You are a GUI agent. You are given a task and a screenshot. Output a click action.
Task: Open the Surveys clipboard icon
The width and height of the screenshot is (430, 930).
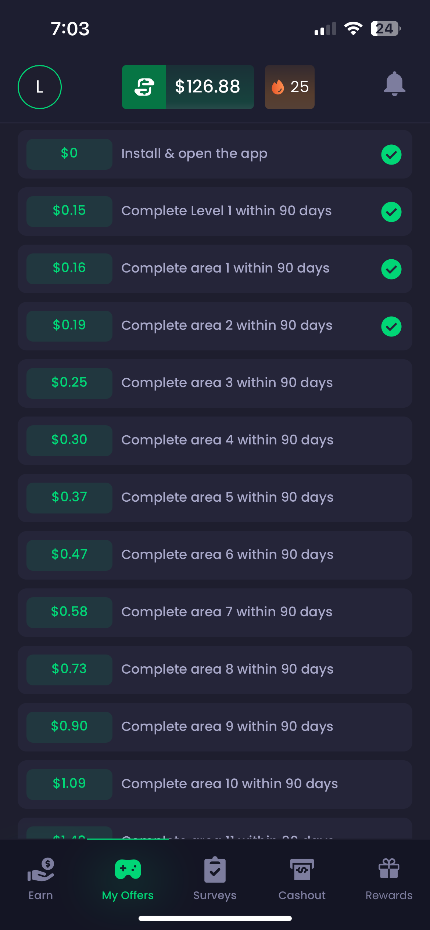coord(215,870)
